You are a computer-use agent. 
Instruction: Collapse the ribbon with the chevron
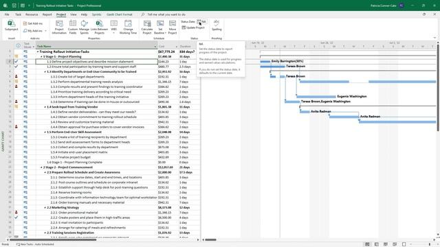coord(434,38)
